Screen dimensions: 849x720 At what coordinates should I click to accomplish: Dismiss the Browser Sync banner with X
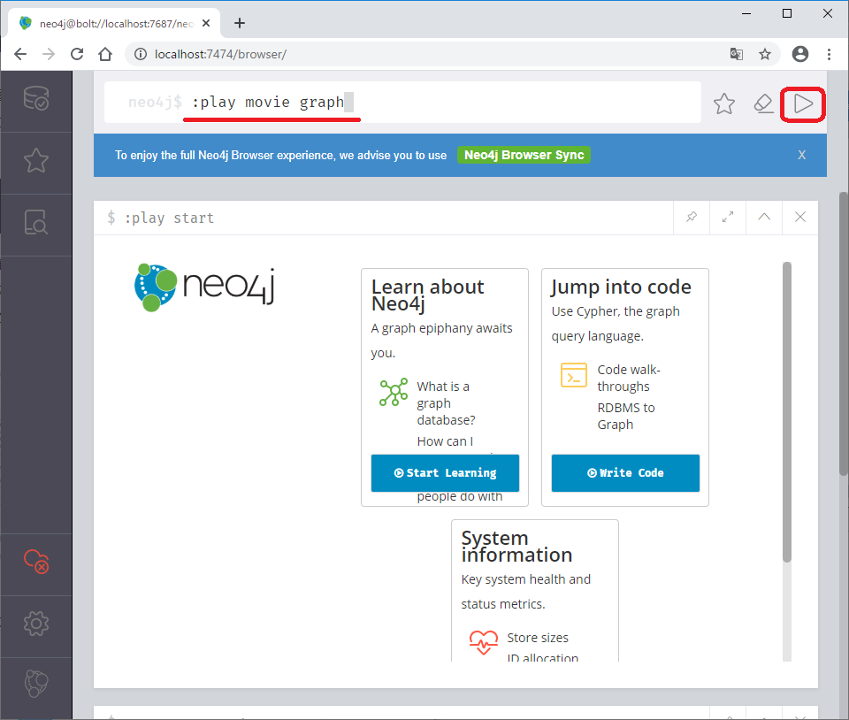point(802,156)
